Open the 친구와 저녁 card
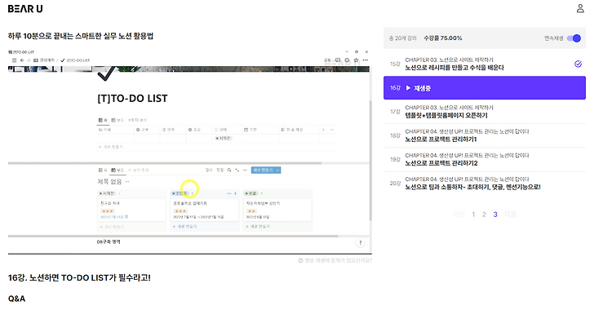 click(131, 210)
